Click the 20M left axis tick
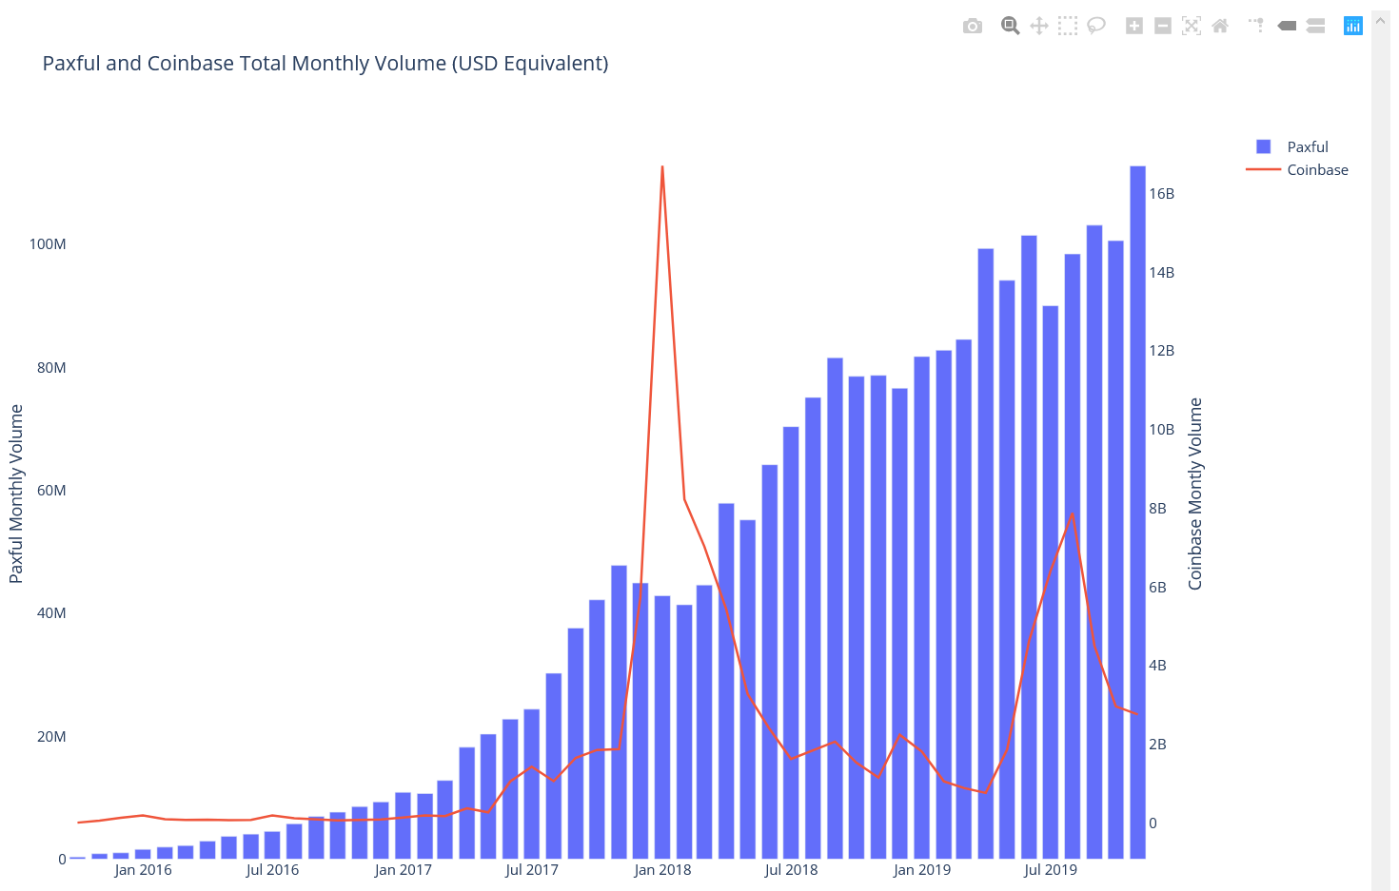 (x=51, y=737)
